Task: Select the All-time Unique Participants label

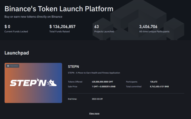Action: click(x=154, y=32)
